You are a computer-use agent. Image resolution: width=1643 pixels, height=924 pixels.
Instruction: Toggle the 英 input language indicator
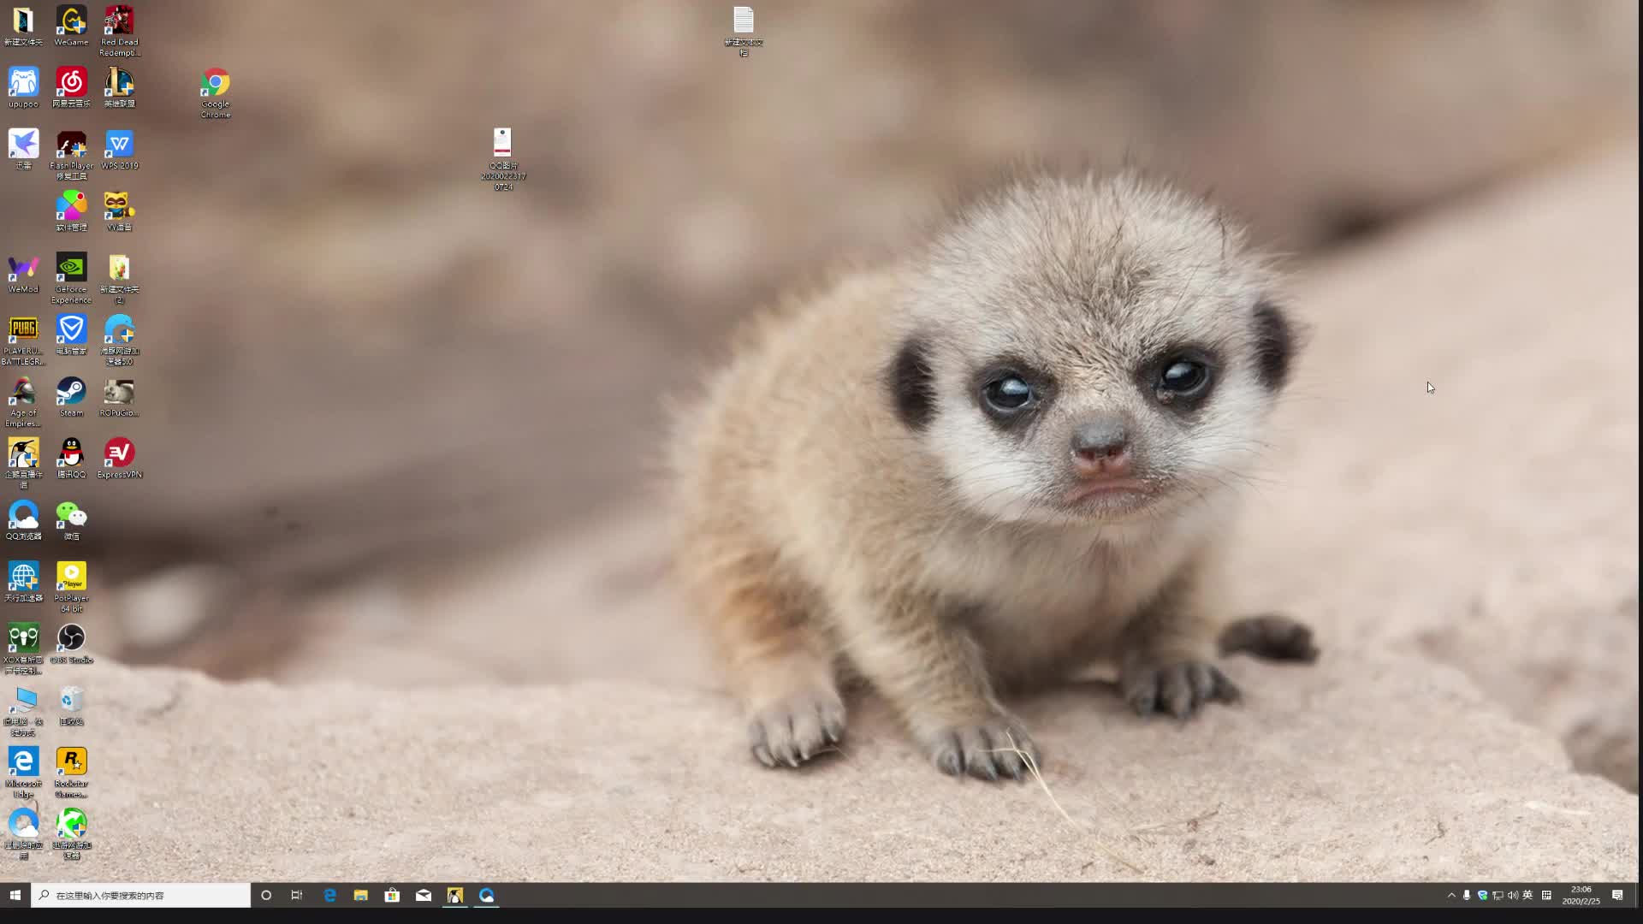pos(1527,895)
